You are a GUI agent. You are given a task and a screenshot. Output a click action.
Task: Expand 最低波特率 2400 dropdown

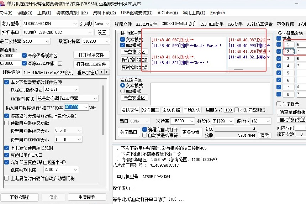[47, 41]
